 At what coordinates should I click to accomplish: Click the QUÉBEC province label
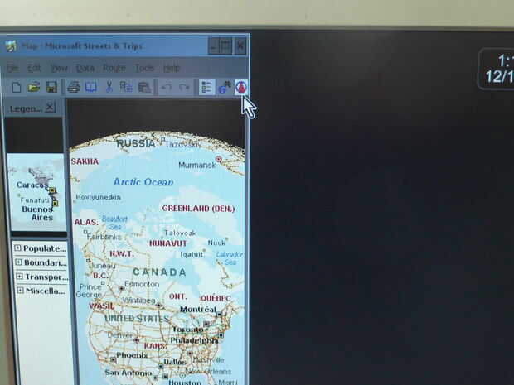pyautogui.click(x=216, y=298)
